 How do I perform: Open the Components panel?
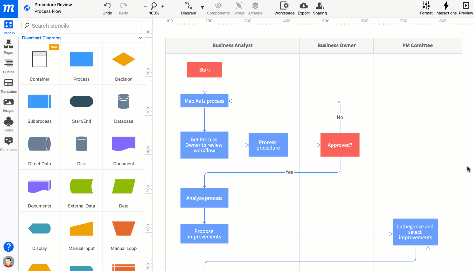pos(218,8)
